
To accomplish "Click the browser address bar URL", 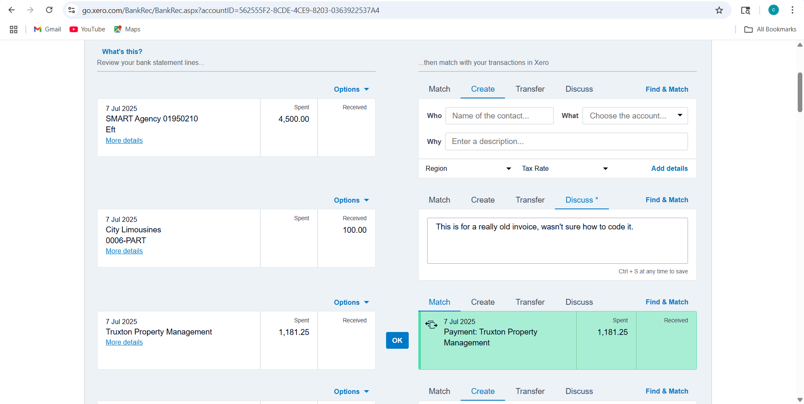I will click(231, 10).
